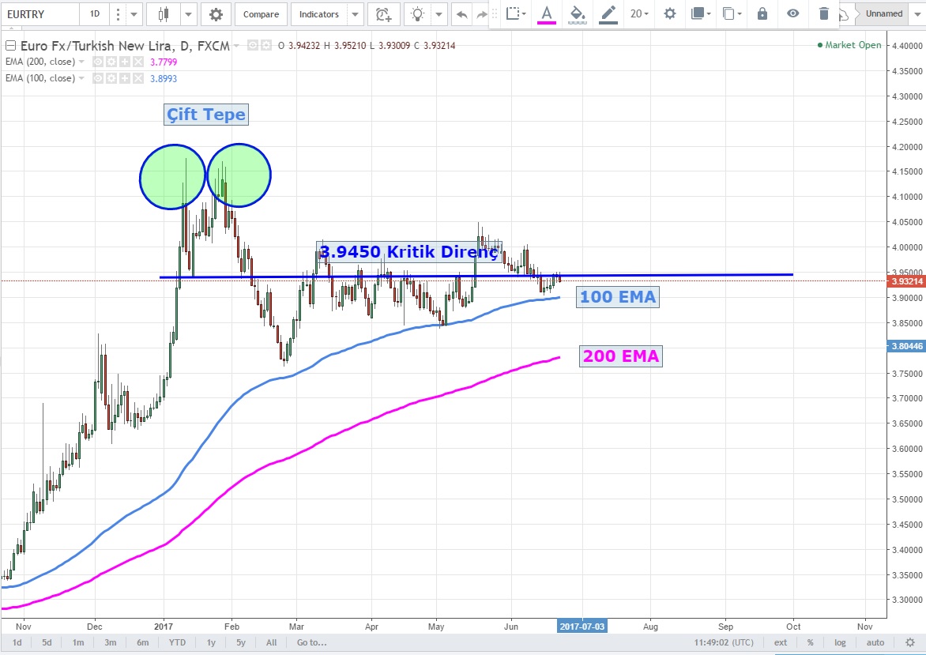Screen dimensions: 926x655
Task: Click the undo arrow button
Action: pyautogui.click(x=462, y=14)
